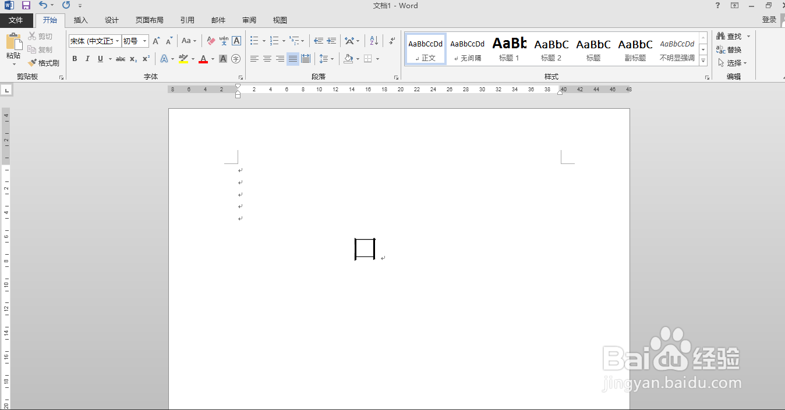The width and height of the screenshot is (785, 410).
Task: Align paragraph text to the right
Action: tap(280, 59)
